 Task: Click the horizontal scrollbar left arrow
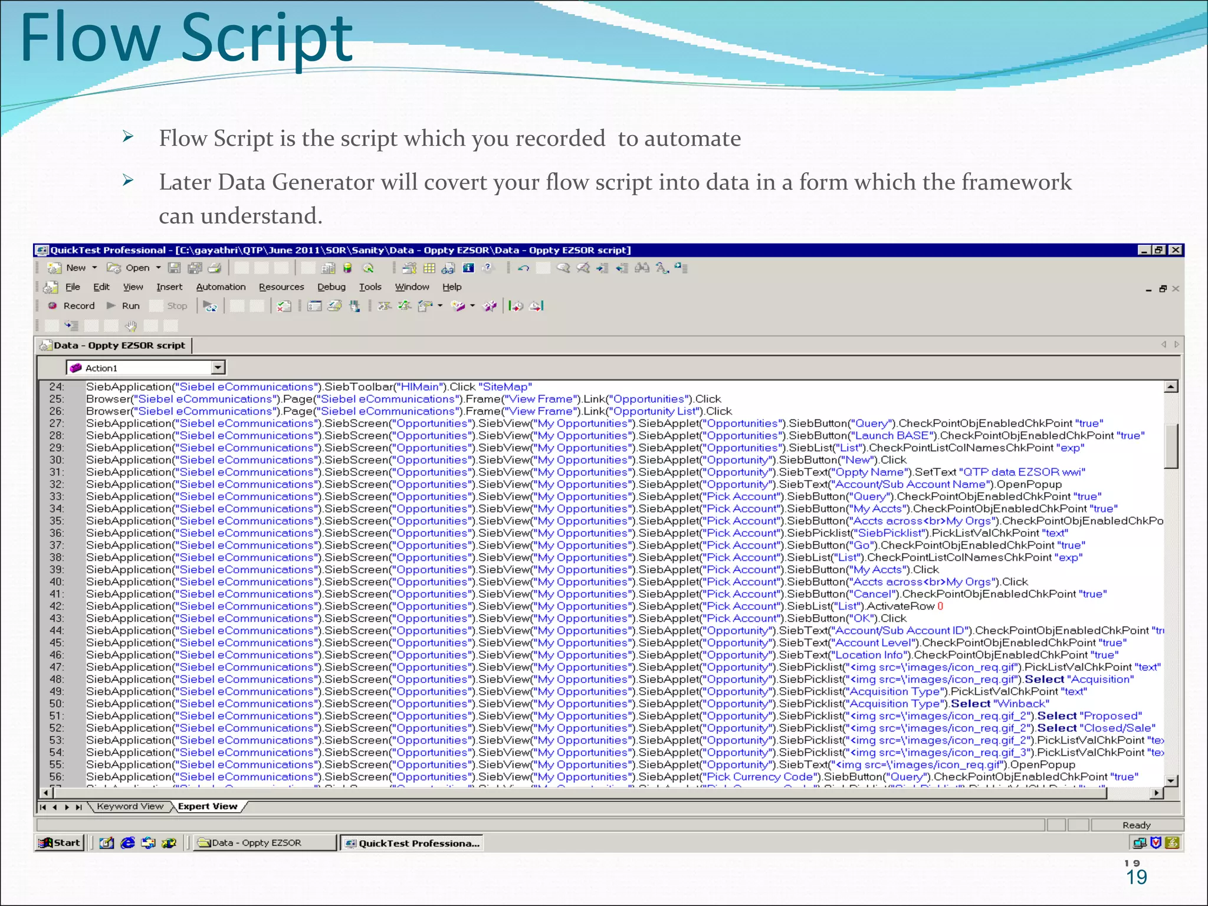pyautogui.click(x=46, y=793)
